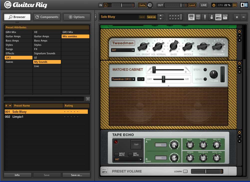
Task: Collapse all rack modules with the dash
Action: click(243, 17)
